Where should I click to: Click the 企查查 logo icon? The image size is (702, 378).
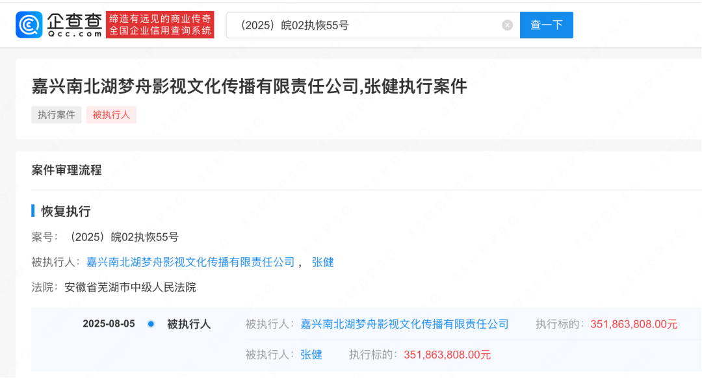(29, 25)
